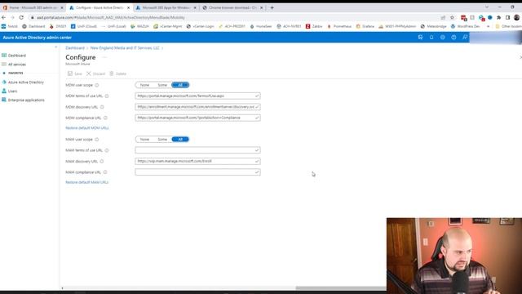Open the ellipsis menu beside Configure title
The height and width of the screenshot is (294, 522).
(104, 57)
